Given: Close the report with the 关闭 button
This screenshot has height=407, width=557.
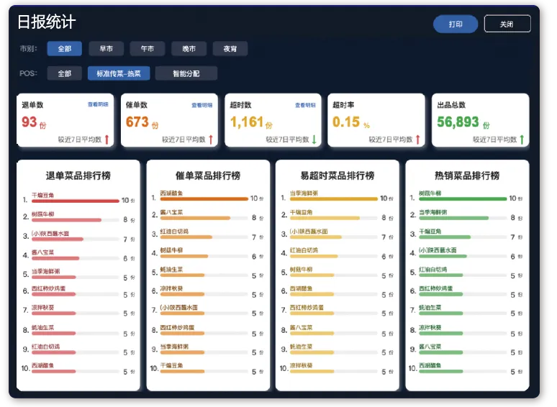Looking at the screenshot, I should pyautogui.click(x=507, y=24).
